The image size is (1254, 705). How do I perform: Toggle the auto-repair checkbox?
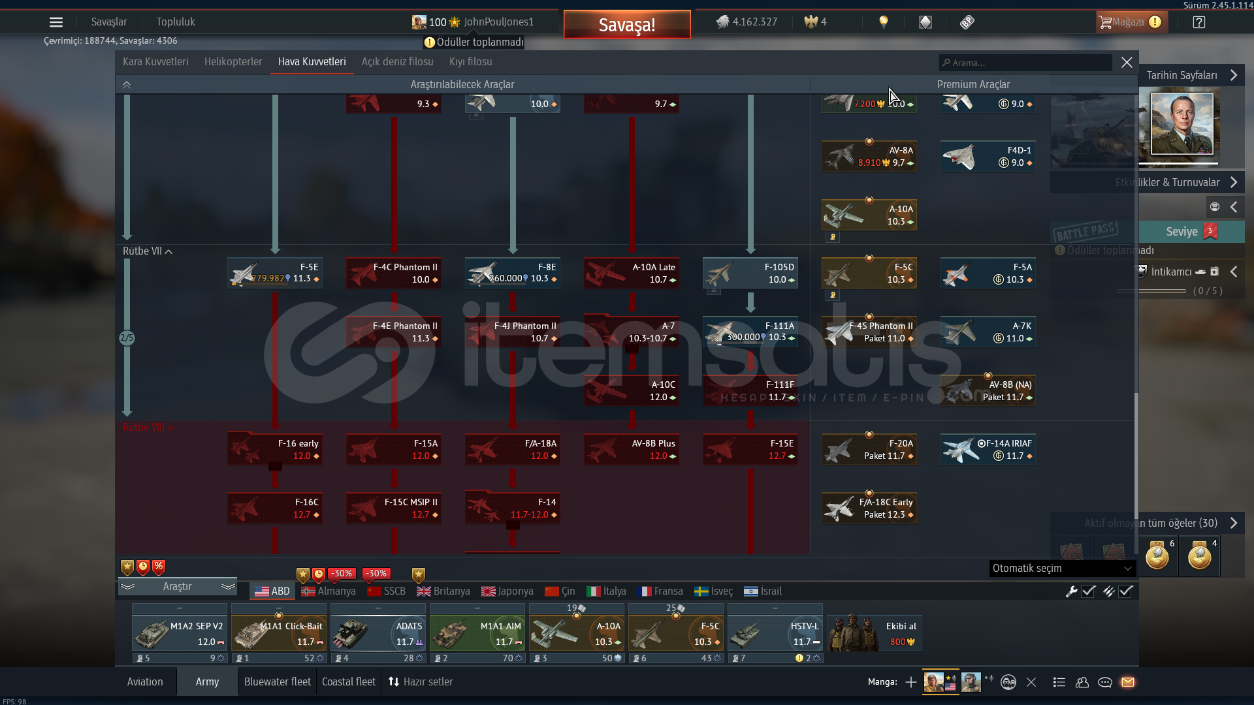click(x=1088, y=591)
